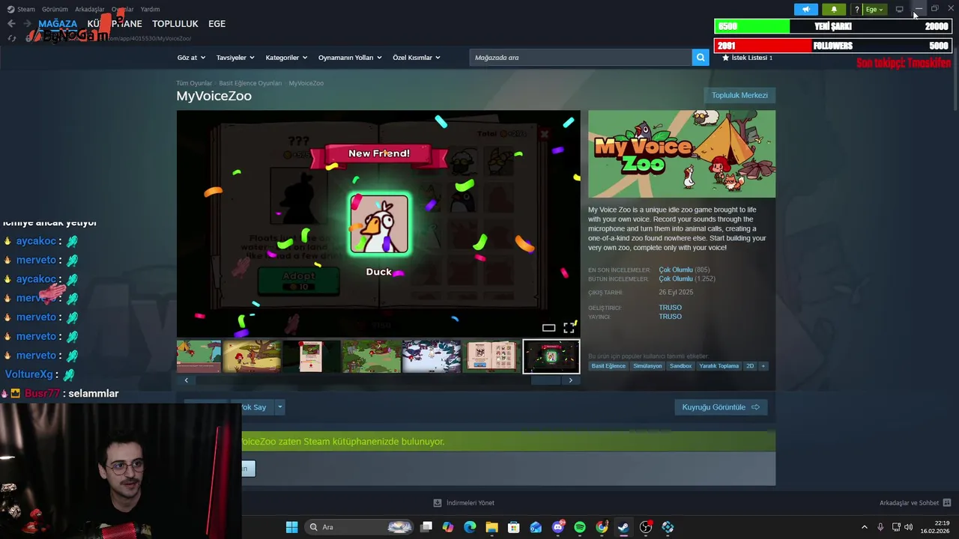This screenshot has width=959, height=539.
Task: Click the thumbnail strip scrollbar handle
Action: pyautogui.click(x=545, y=380)
